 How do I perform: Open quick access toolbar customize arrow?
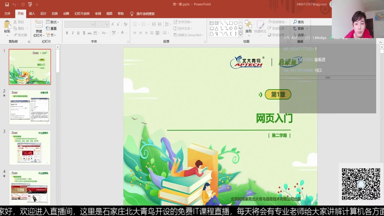[37, 4]
